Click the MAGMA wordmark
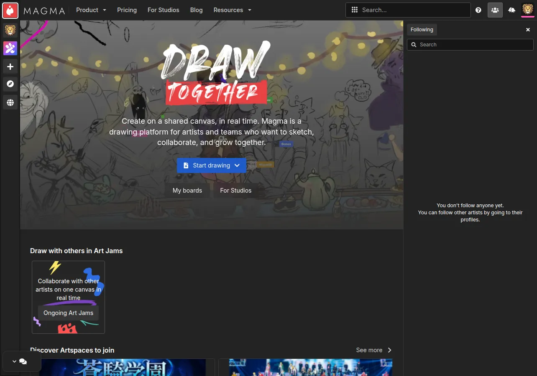This screenshot has width=537, height=376. click(44, 11)
